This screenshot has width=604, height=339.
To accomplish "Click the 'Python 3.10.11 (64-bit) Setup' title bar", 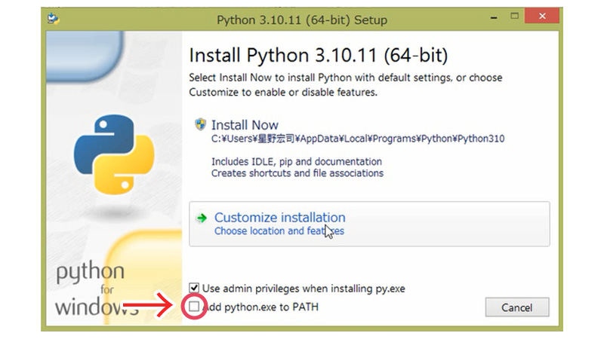I will tap(301, 20).
